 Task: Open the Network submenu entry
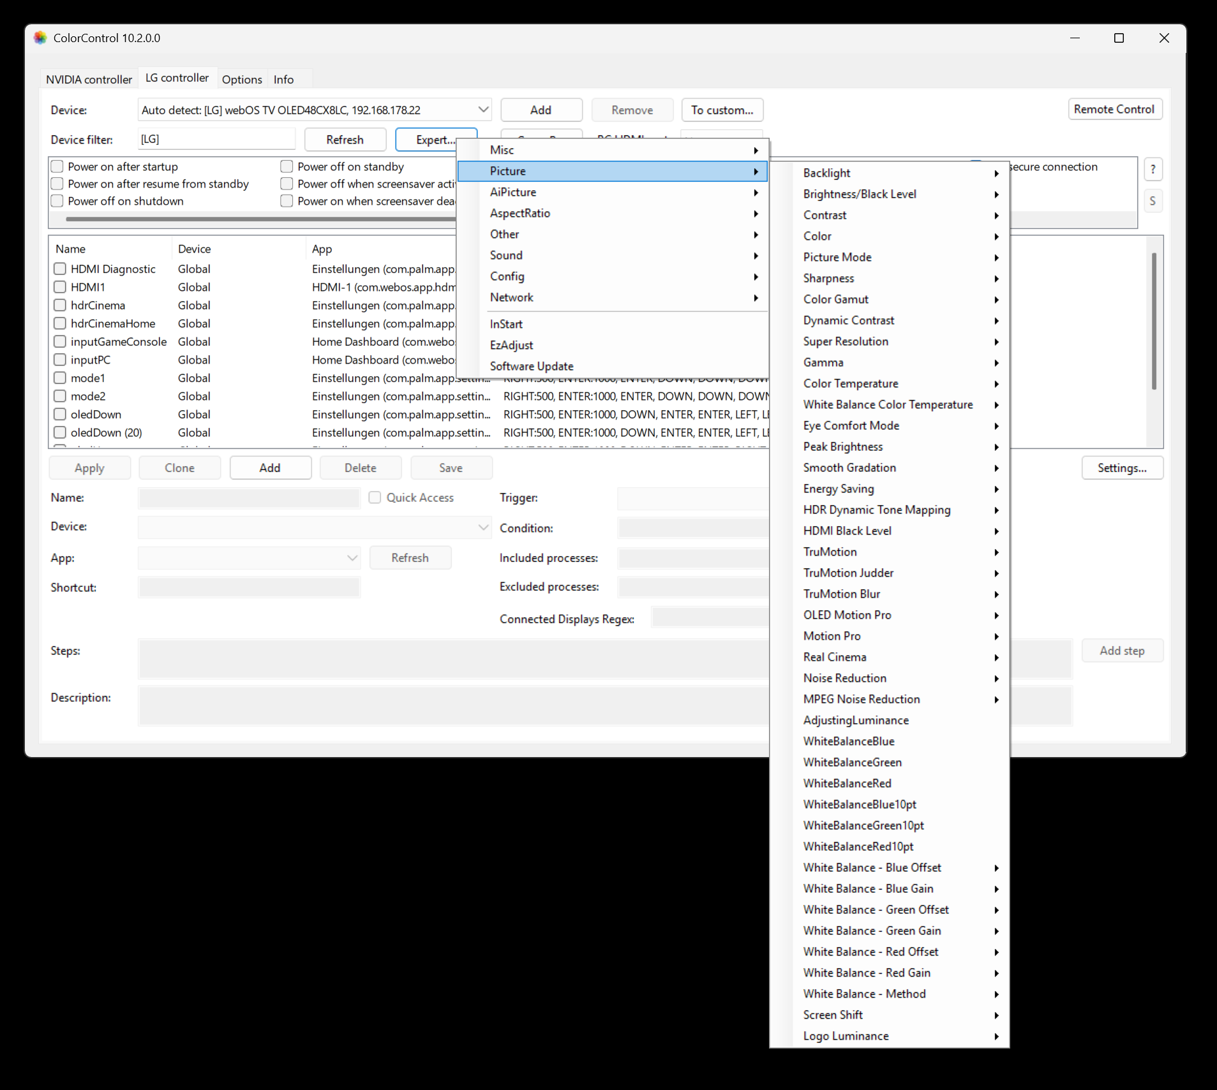point(613,297)
